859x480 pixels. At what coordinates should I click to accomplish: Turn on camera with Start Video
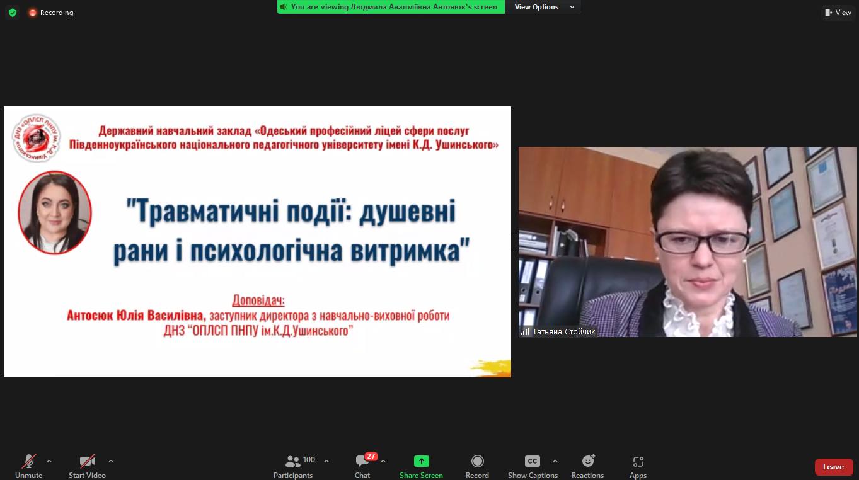(x=87, y=466)
